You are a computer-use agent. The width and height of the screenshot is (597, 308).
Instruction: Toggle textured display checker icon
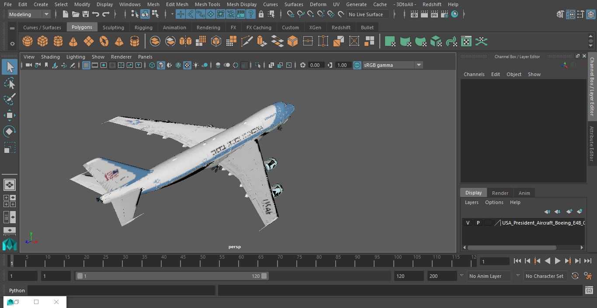(187, 65)
